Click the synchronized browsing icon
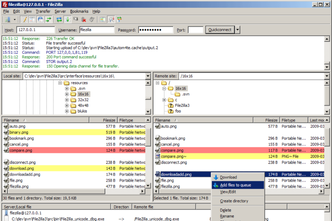Image resolution: width=332 pixels, height=221 pixels. pos(119,20)
